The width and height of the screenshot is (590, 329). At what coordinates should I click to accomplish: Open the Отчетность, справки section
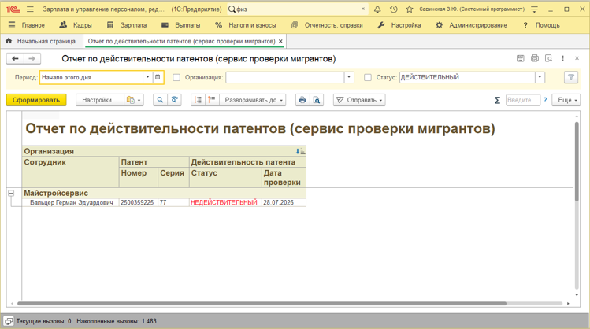point(327,25)
